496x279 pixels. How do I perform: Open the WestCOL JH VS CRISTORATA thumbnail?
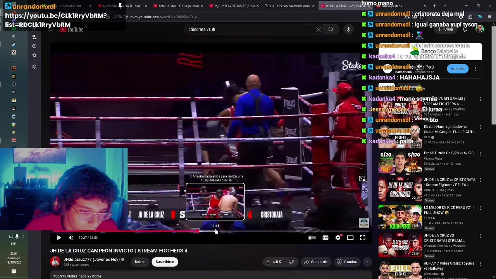pyautogui.click(x=400, y=245)
